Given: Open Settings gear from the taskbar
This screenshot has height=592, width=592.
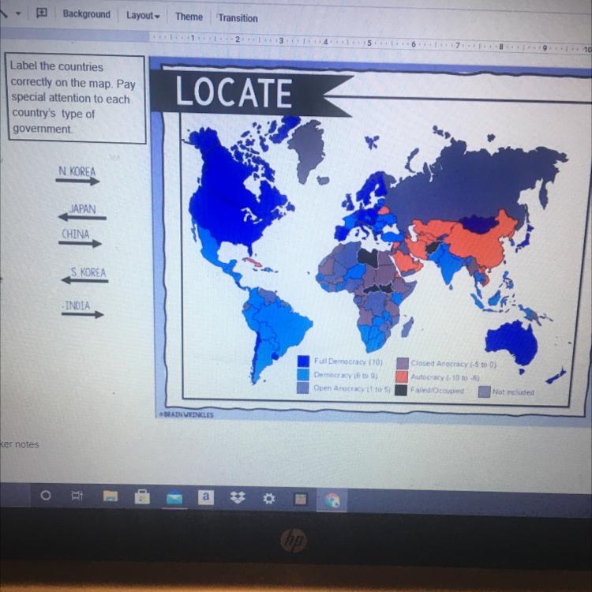Looking at the screenshot, I should [x=269, y=499].
